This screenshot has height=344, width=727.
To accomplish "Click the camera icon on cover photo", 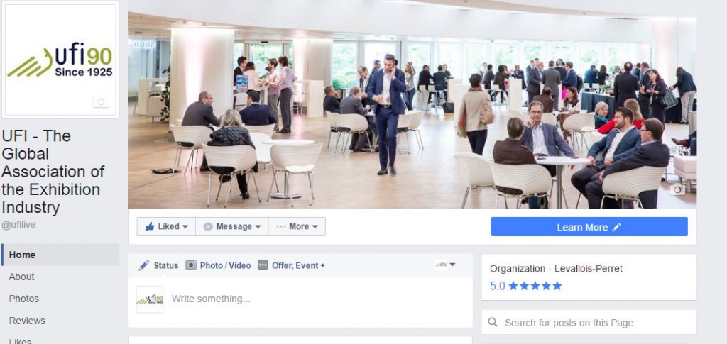I will pos(677,189).
